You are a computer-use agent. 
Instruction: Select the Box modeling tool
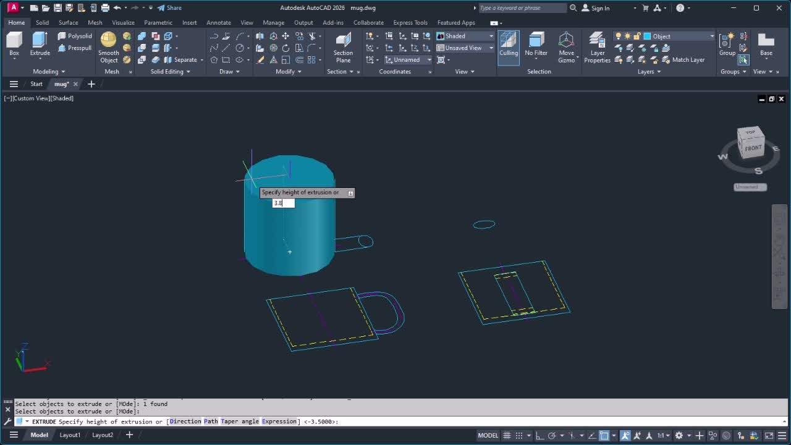[14, 42]
